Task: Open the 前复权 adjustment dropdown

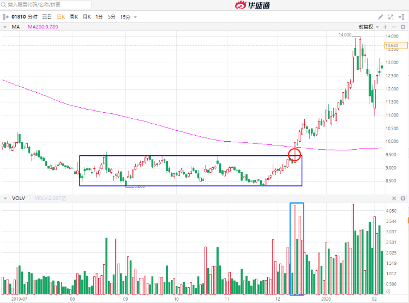Action: [x=368, y=27]
